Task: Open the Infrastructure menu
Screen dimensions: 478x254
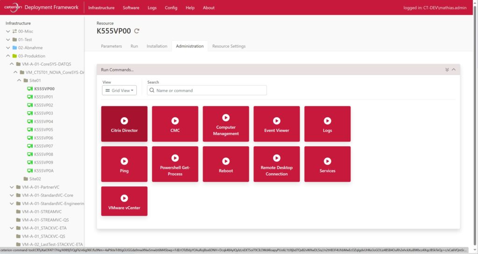Action: pyautogui.click(x=101, y=7)
